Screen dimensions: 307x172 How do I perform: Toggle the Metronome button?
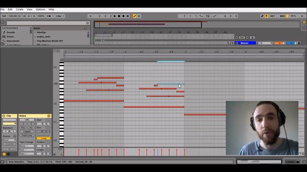click(49, 16)
